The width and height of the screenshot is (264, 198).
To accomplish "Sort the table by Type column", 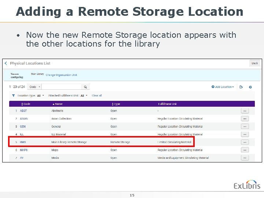I will pos(116,104).
